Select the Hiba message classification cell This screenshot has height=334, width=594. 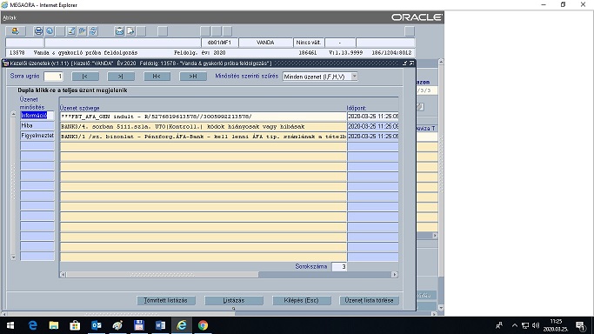point(37,125)
